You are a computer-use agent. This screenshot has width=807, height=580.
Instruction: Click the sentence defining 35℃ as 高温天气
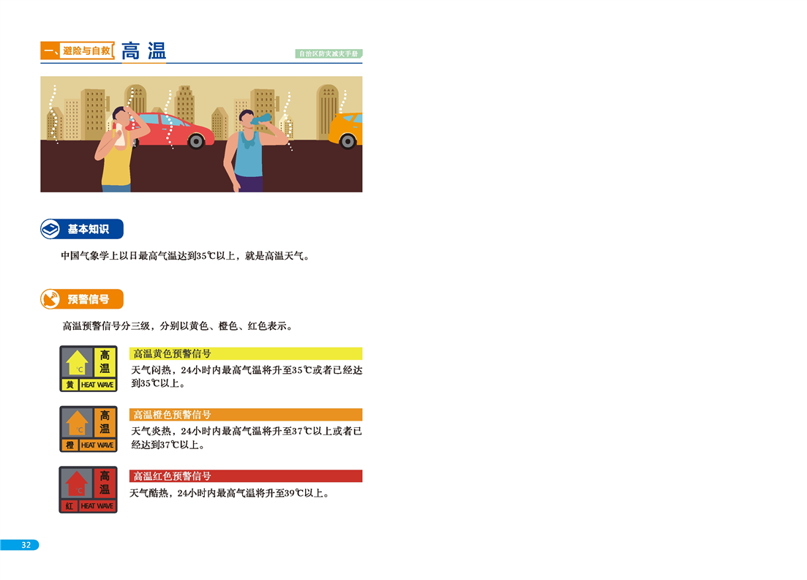tap(186, 256)
